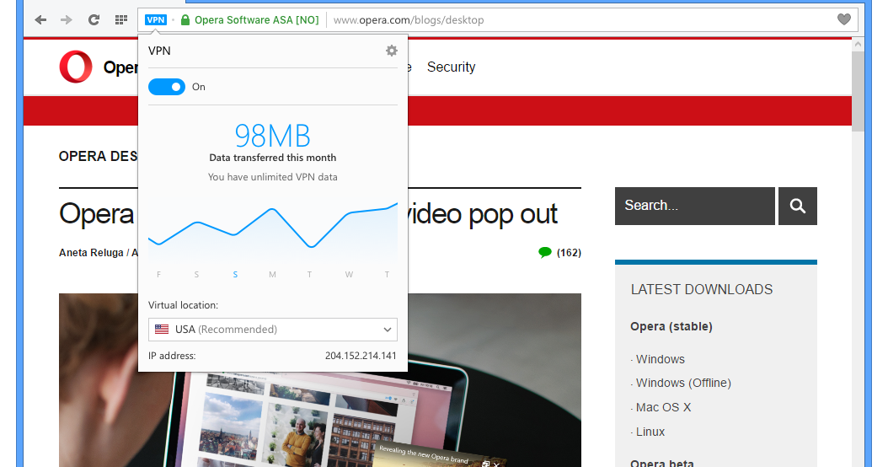Open the Mac OS X download link

(664, 407)
